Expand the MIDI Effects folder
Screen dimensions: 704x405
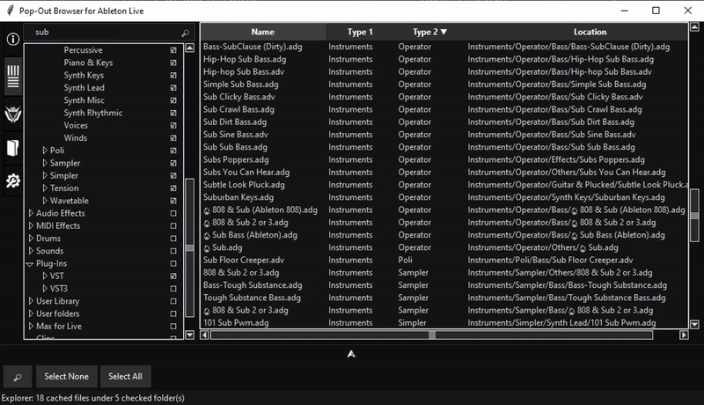click(x=31, y=226)
